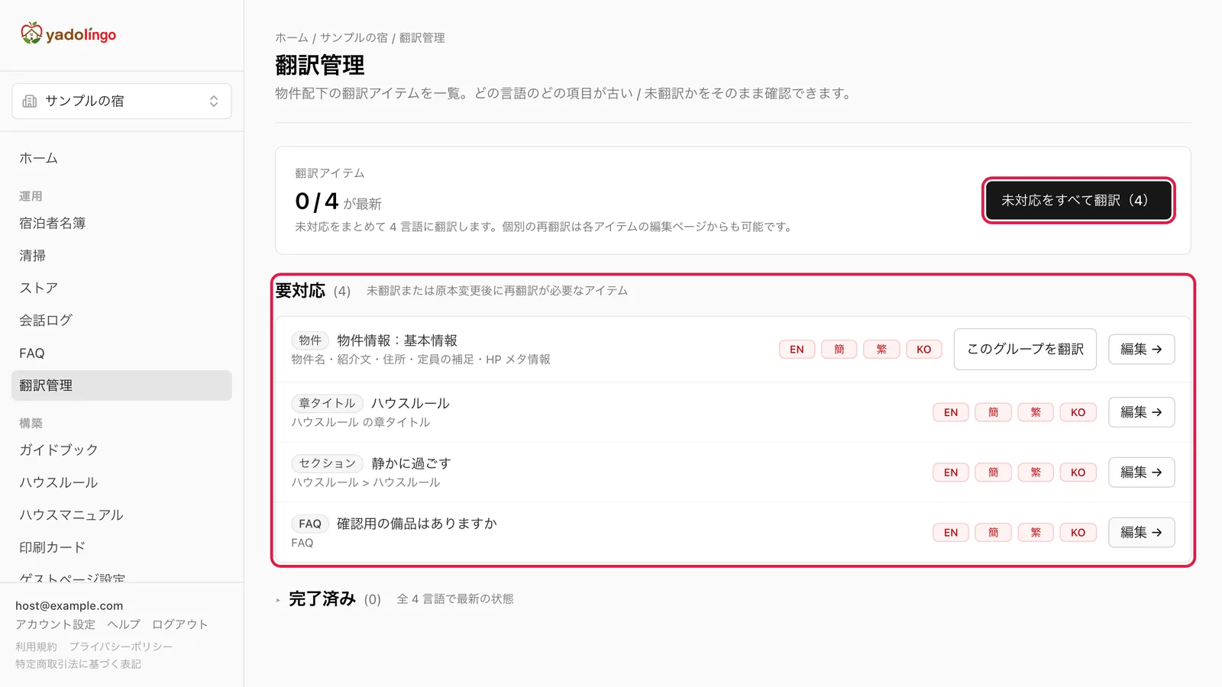Click the セクション tag label

click(x=327, y=463)
